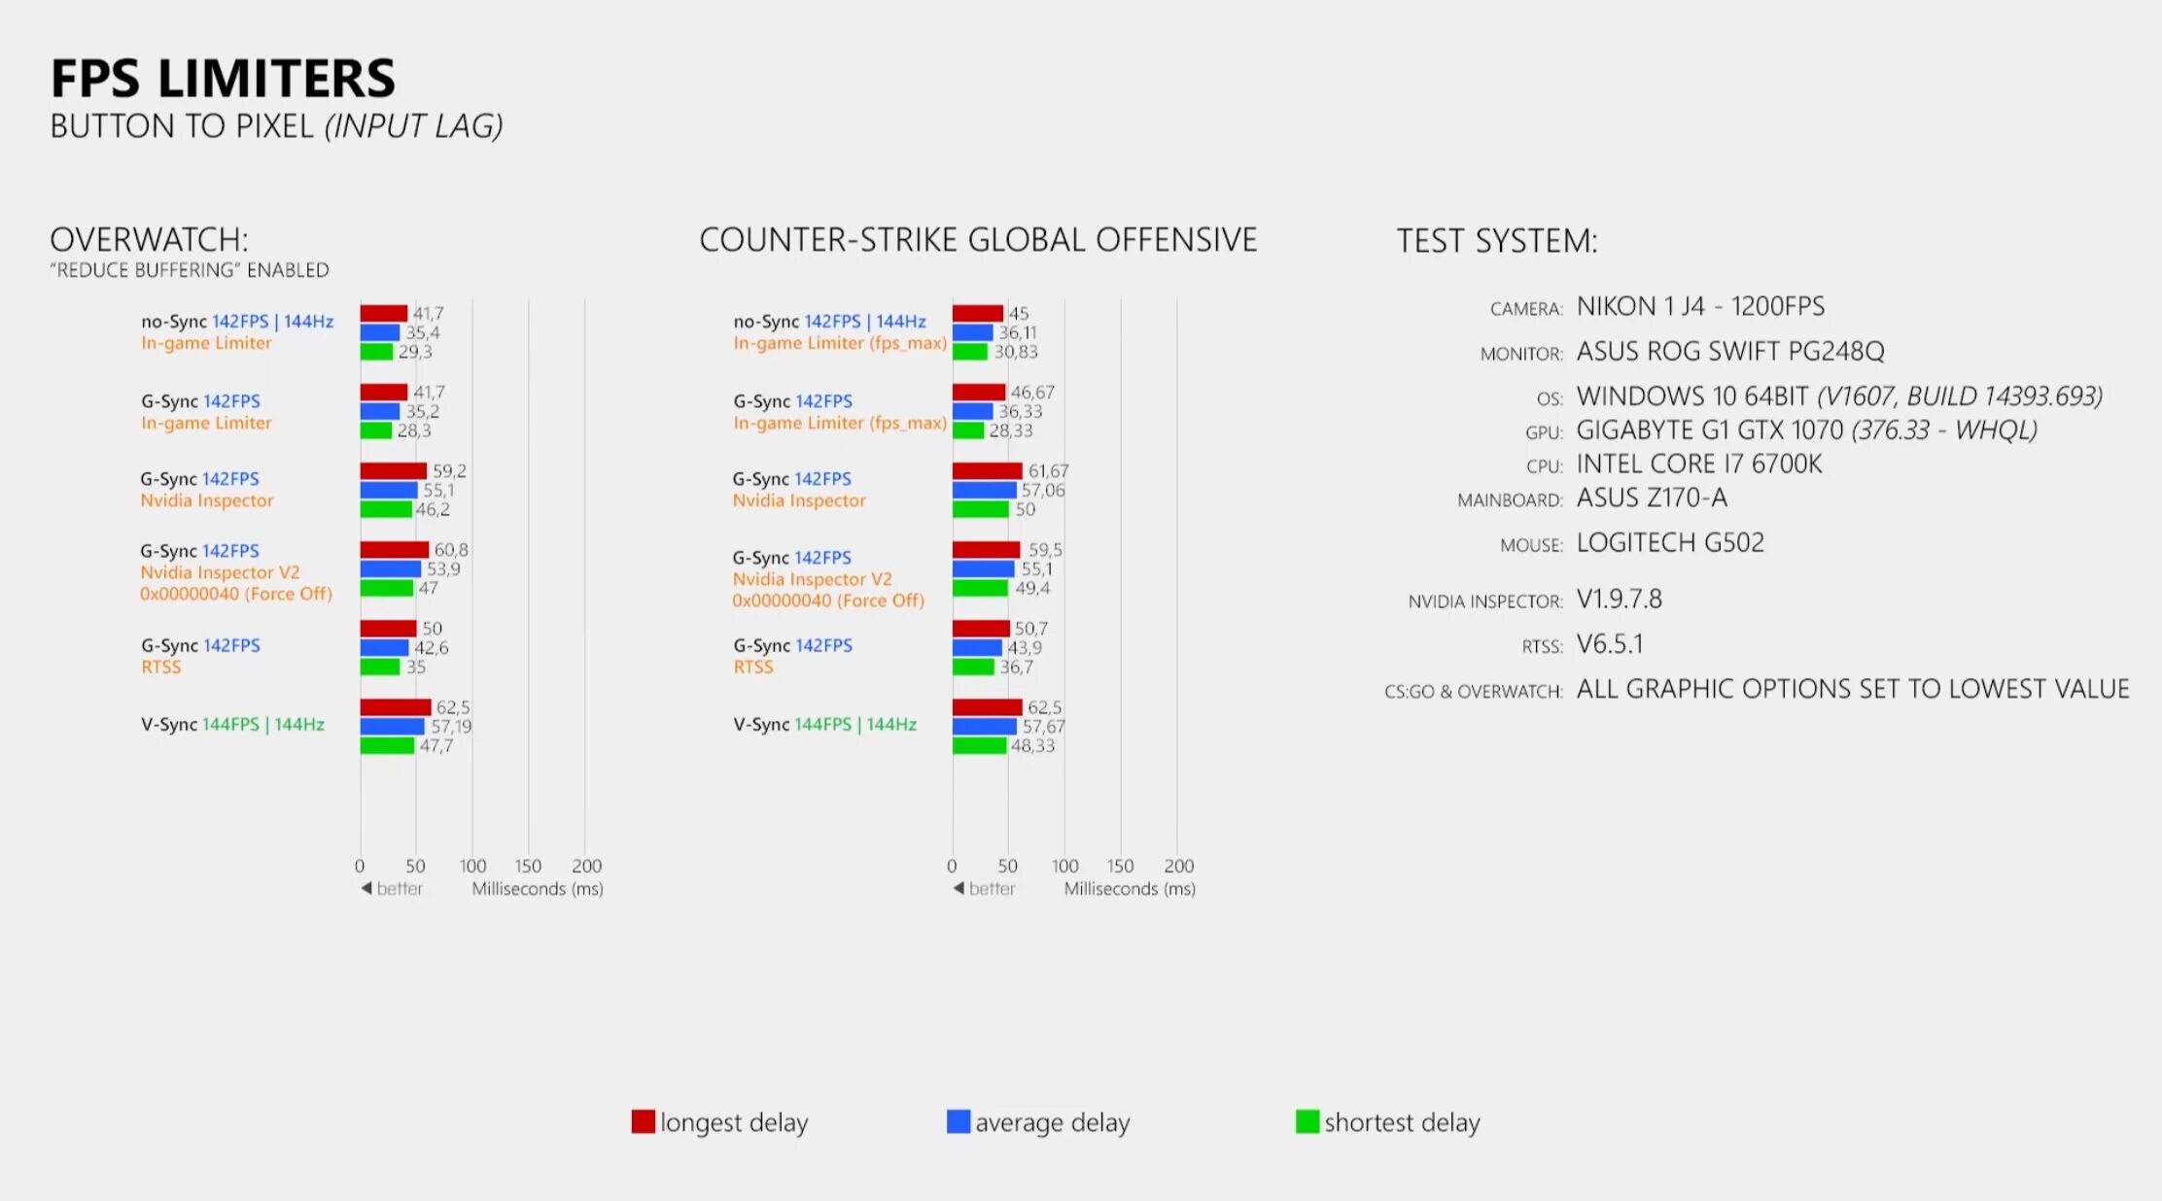Click the OVERWATCH heading
Image resolution: width=2162 pixels, height=1201 pixels.
coord(149,240)
